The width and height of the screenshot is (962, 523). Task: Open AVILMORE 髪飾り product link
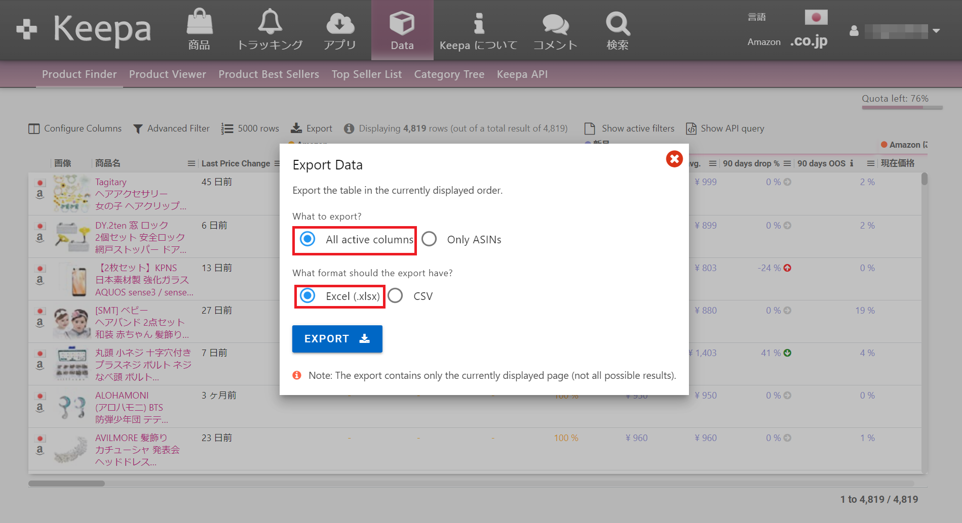[x=137, y=450]
